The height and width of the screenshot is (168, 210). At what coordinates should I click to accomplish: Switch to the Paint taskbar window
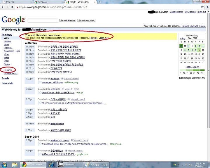[x=96, y=165]
